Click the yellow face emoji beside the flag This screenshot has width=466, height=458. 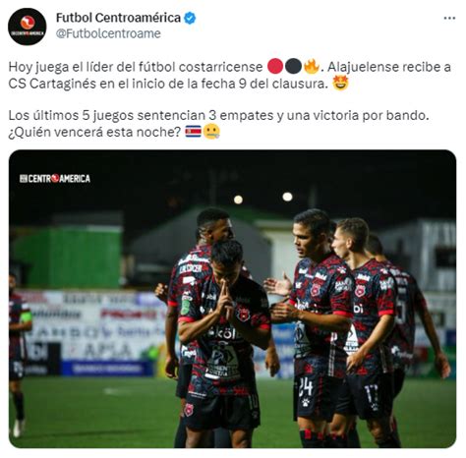(x=211, y=132)
